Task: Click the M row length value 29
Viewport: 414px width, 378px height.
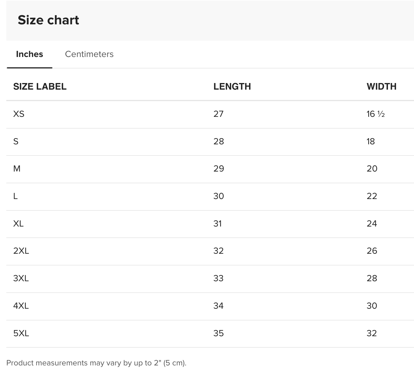Action: click(x=218, y=169)
